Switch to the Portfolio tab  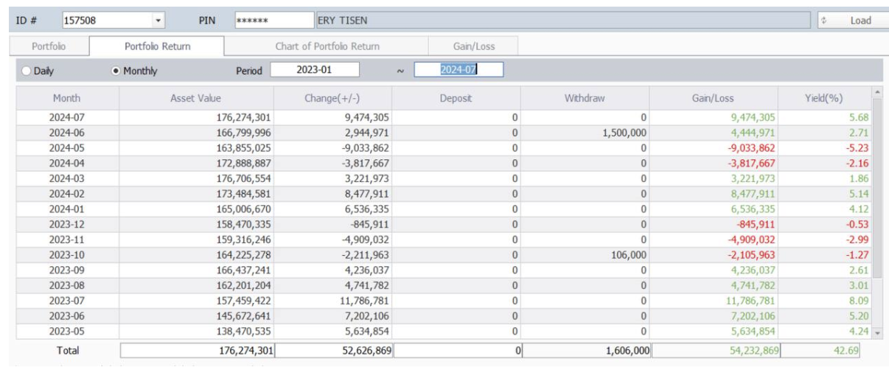pyautogui.click(x=48, y=46)
